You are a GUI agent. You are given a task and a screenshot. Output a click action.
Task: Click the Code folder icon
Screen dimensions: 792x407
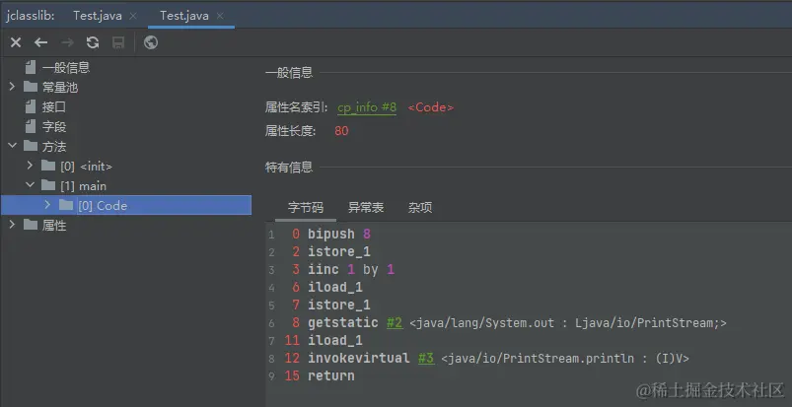pyautogui.click(x=66, y=205)
